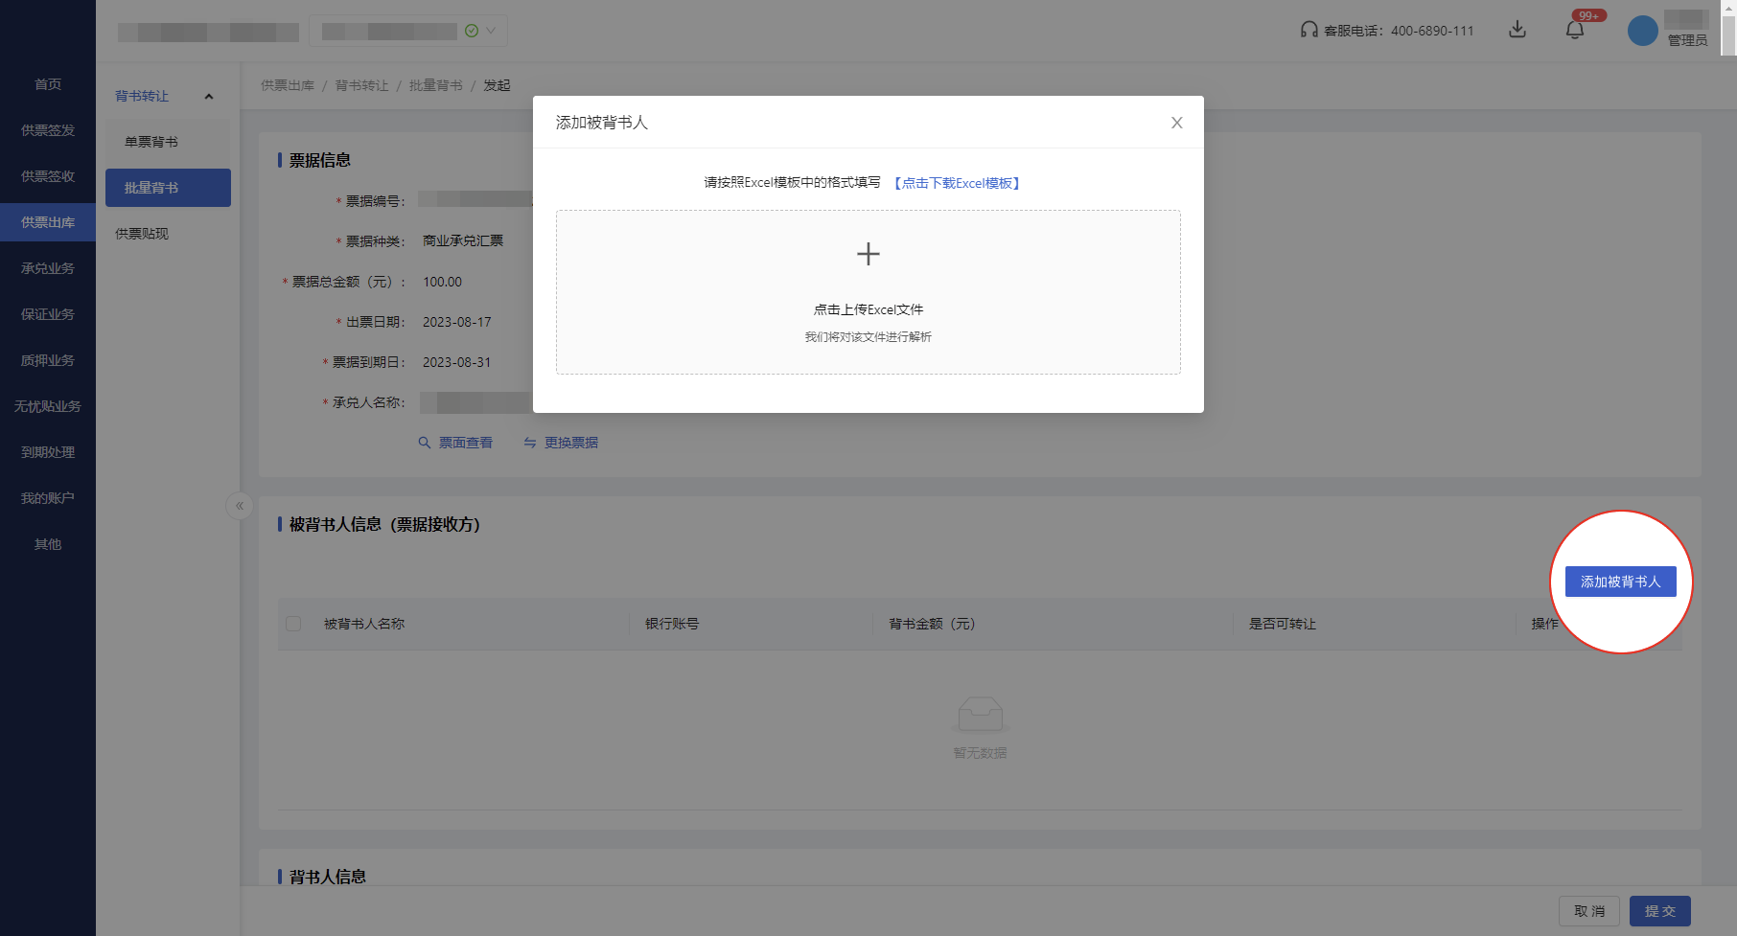
Task: Select 供票出库 in the sidebar
Action: 47,221
